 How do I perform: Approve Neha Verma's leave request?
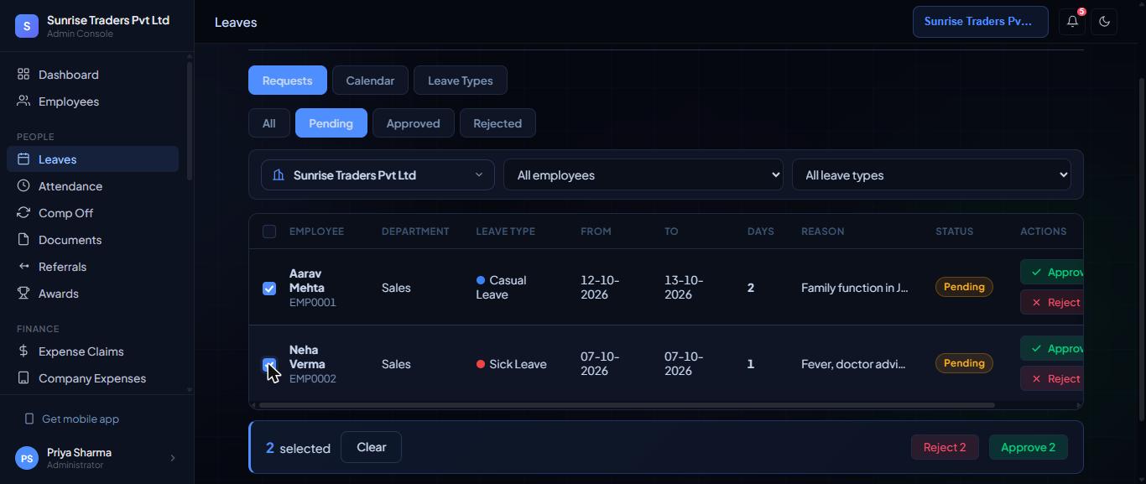pos(1052,348)
